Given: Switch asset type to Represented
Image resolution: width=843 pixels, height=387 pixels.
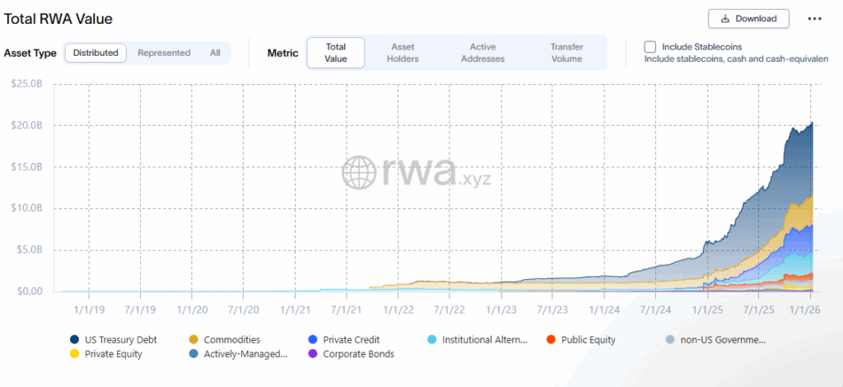Looking at the screenshot, I should [x=164, y=53].
